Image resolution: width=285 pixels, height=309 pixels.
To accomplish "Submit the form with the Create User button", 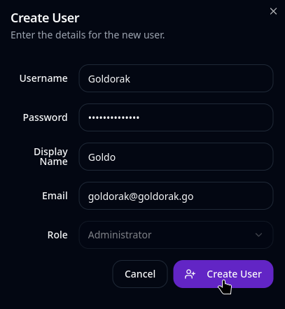I will 223,274.
